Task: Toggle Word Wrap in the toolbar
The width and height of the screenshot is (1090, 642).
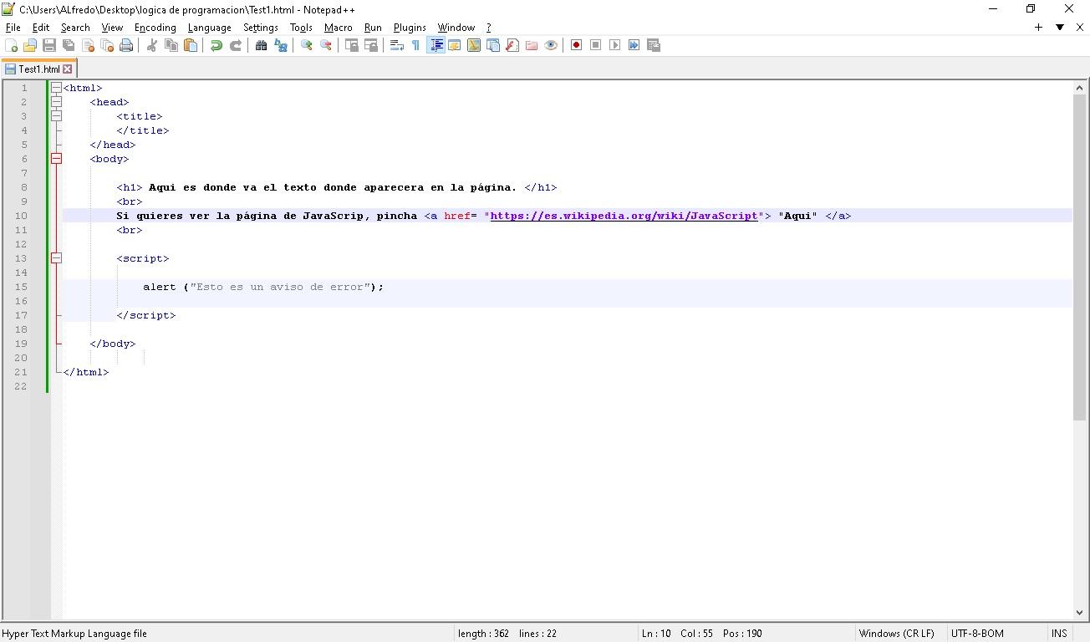Action: point(397,45)
